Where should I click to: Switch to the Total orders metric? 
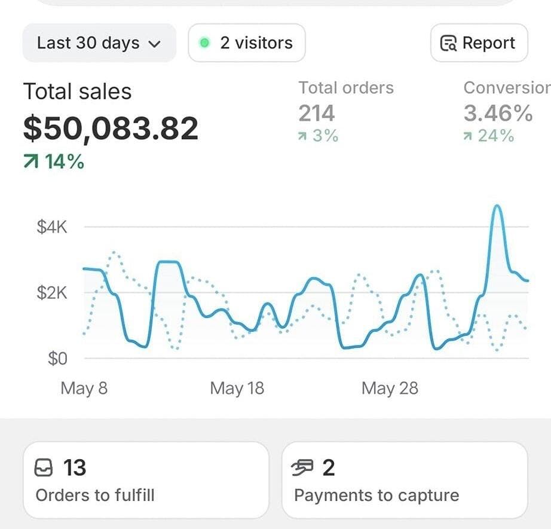(x=346, y=88)
